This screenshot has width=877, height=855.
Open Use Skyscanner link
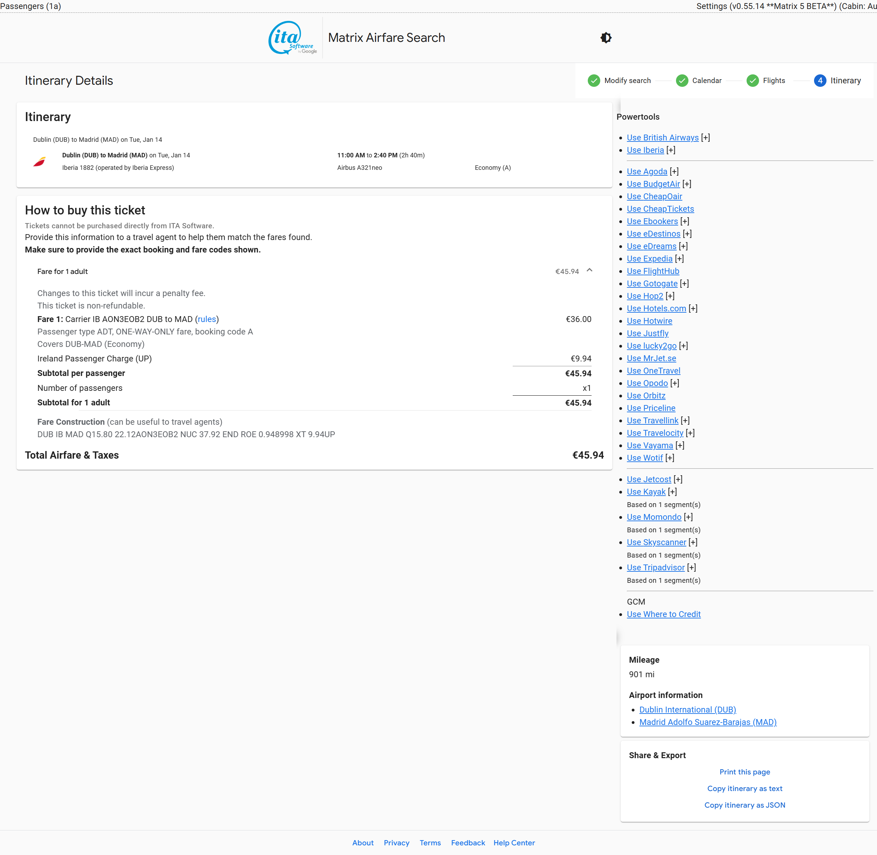click(656, 542)
